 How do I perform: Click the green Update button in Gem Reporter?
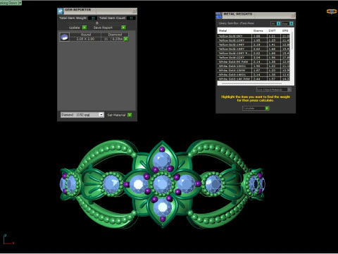click(84, 28)
